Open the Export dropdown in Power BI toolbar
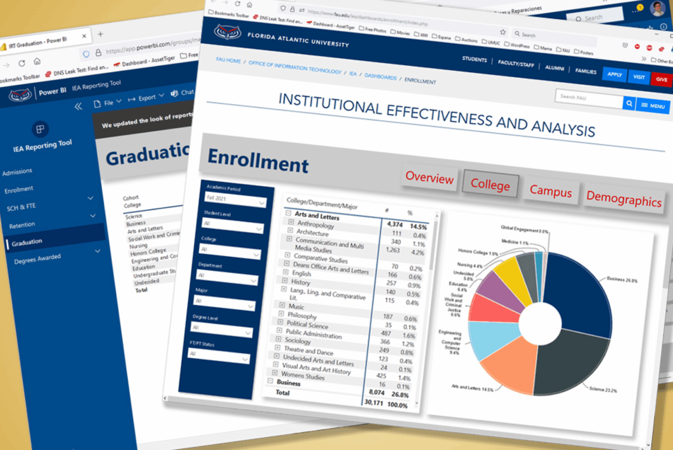The width and height of the screenshot is (673, 450). (x=146, y=97)
